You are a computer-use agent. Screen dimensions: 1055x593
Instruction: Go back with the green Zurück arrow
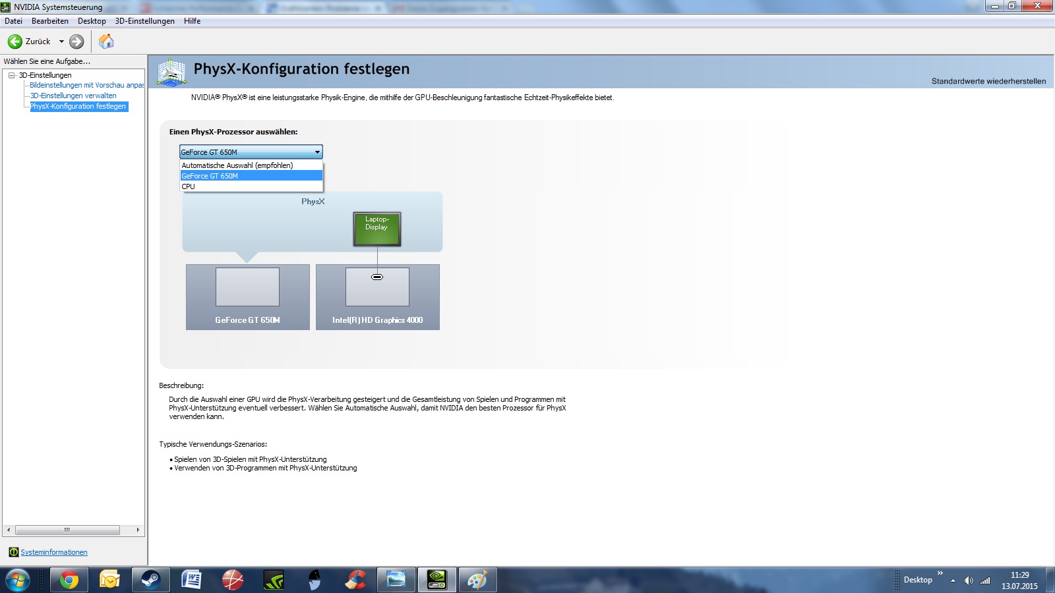click(x=15, y=42)
